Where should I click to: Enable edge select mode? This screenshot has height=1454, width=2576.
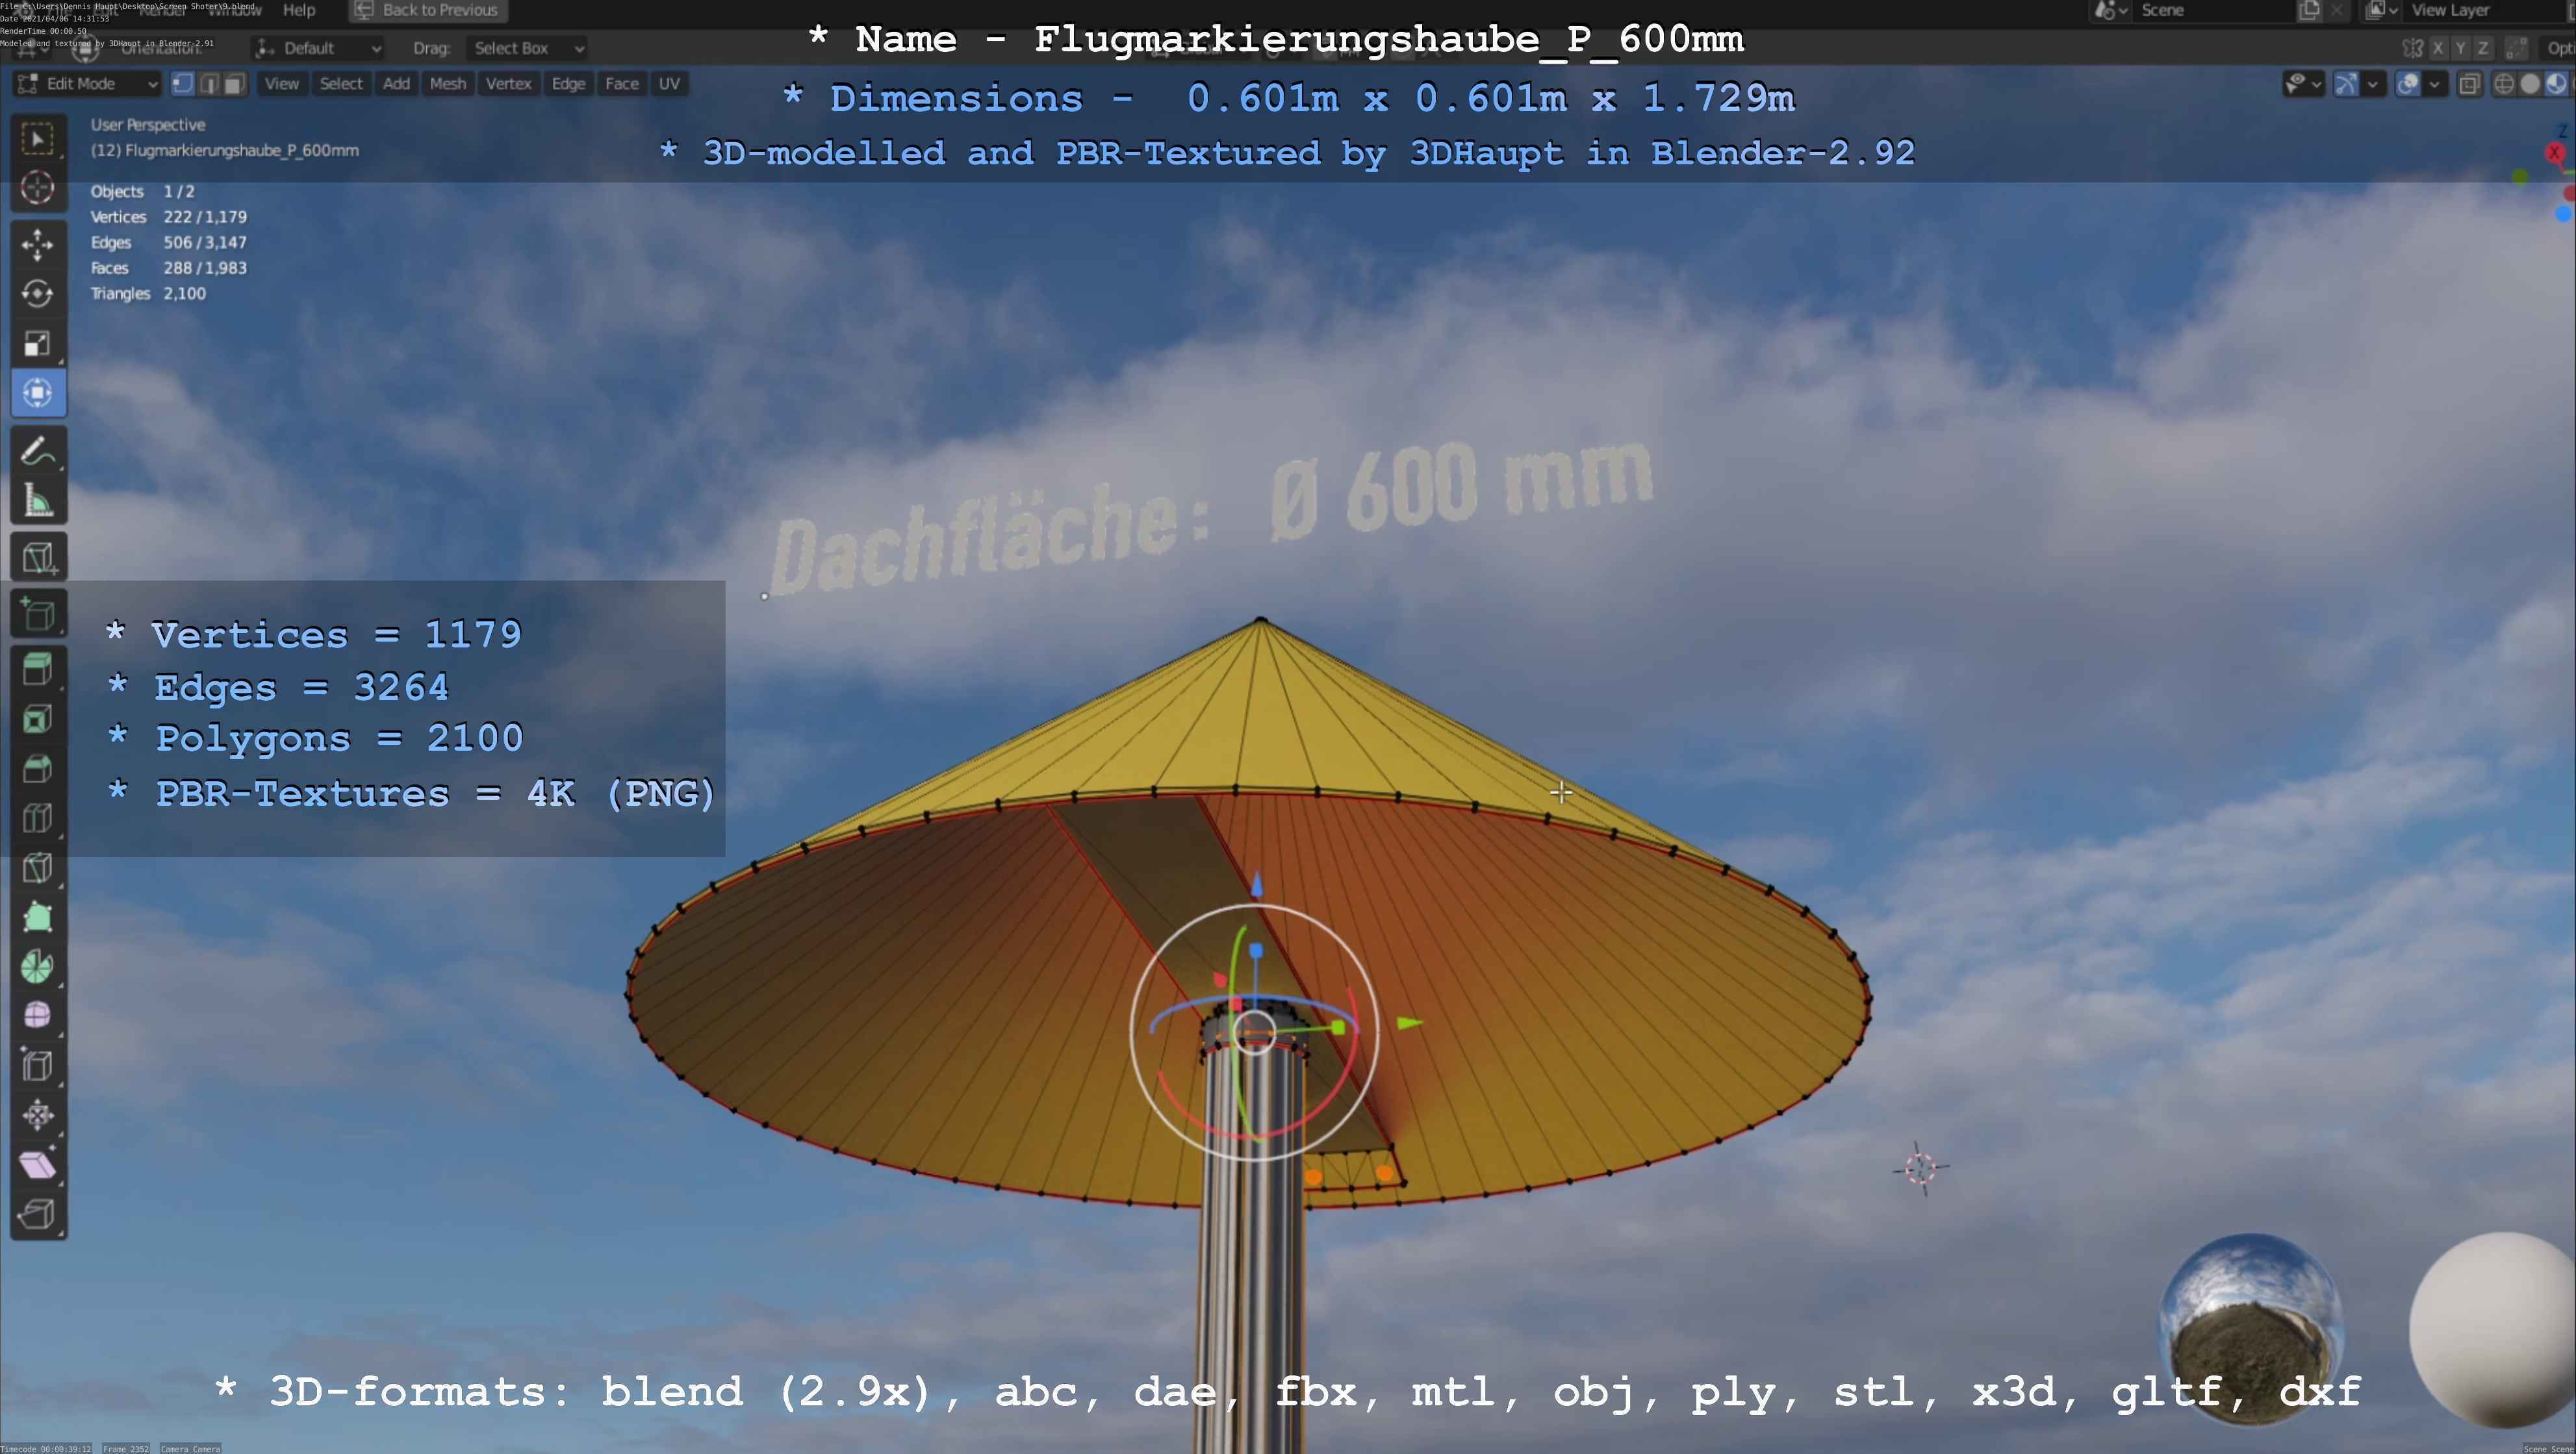tap(209, 84)
